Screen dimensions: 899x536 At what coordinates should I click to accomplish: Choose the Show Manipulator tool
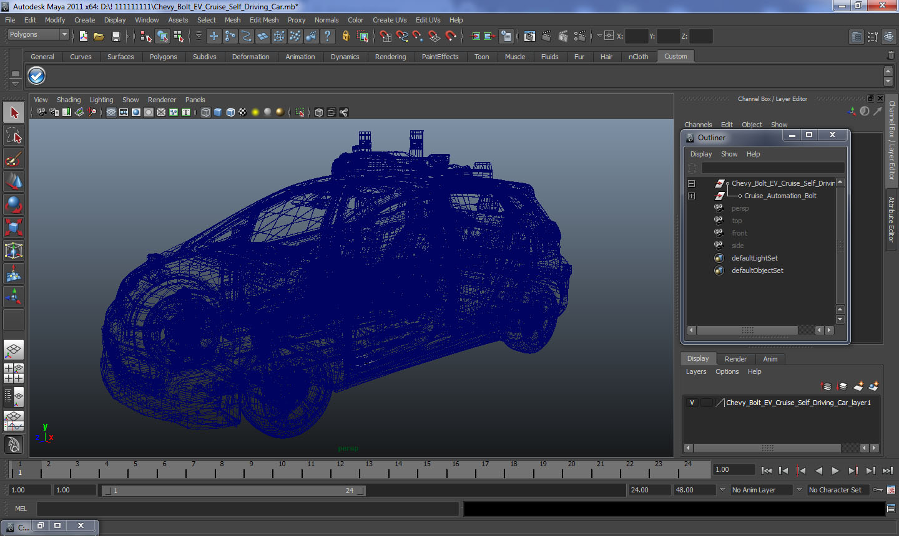pos(14,296)
